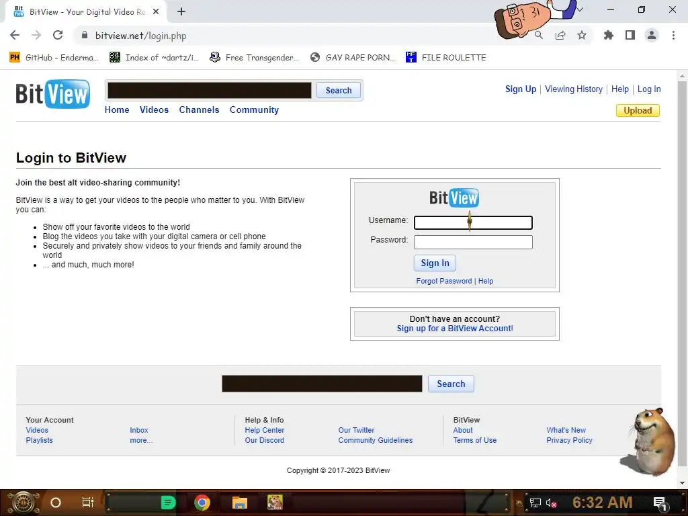Close the BitView browser tab
Screen dimensions: 688x516
156,12
